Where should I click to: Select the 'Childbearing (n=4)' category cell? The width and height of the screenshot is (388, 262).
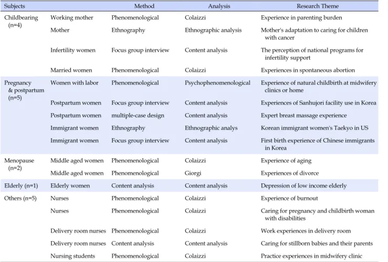pos(22,21)
